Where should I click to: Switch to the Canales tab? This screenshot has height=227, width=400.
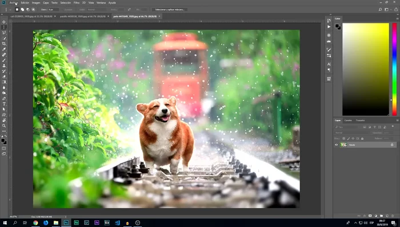(x=348, y=120)
